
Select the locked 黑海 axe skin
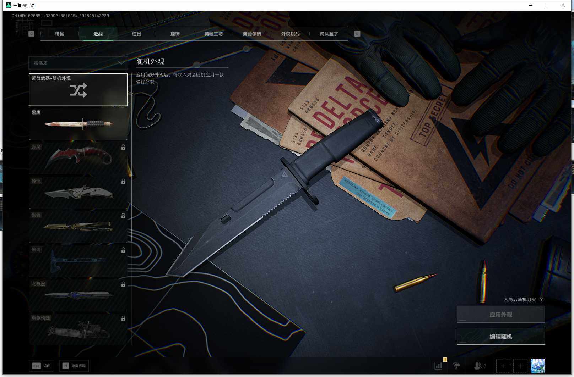pyautogui.click(x=78, y=261)
